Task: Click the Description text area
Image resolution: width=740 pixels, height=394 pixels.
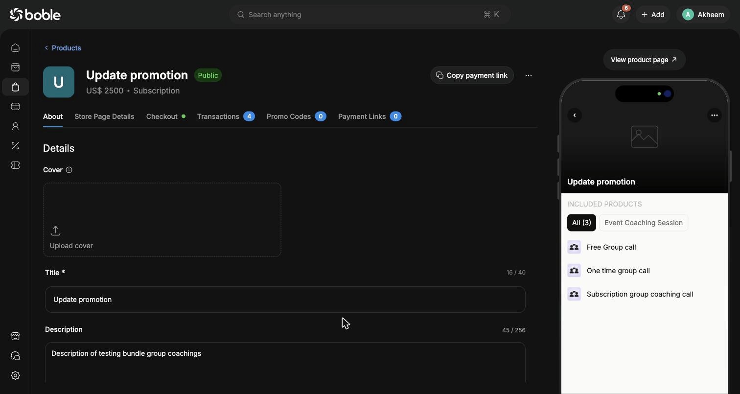Action: [285, 363]
